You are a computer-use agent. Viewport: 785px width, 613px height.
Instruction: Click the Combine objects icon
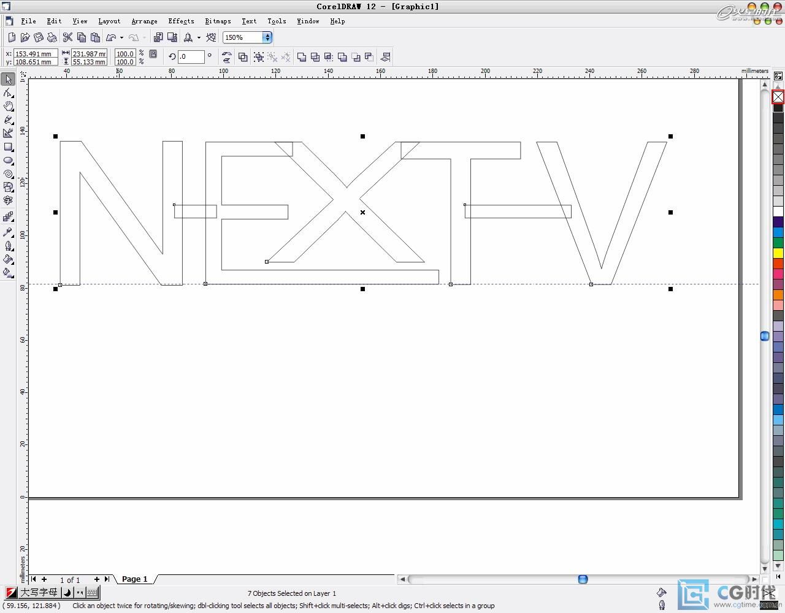tap(243, 57)
